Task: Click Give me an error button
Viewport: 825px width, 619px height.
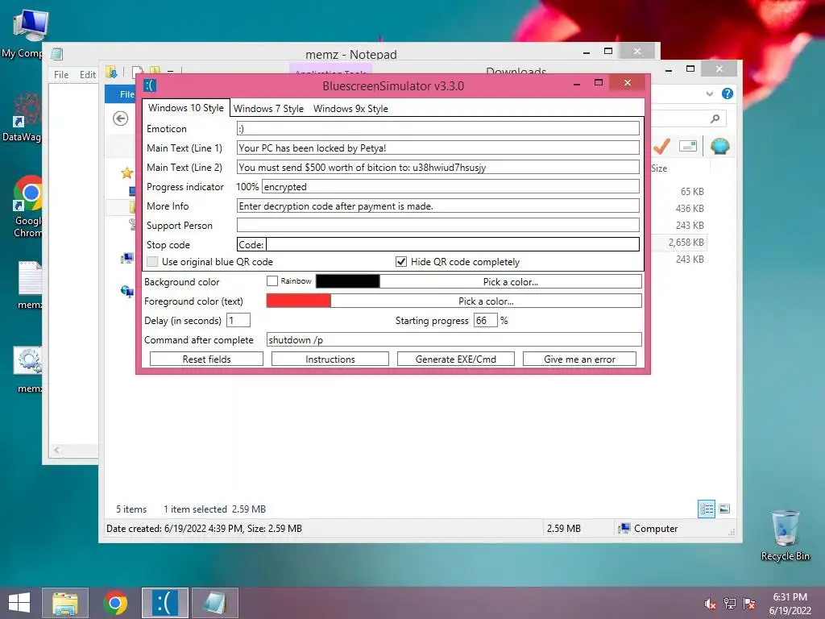Action: pyautogui.click(x=579, y=359)
